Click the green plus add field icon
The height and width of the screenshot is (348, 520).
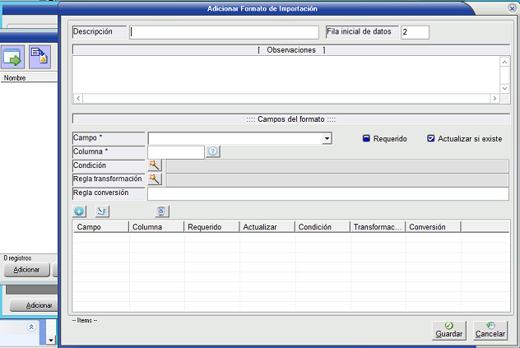pos(80,211)
